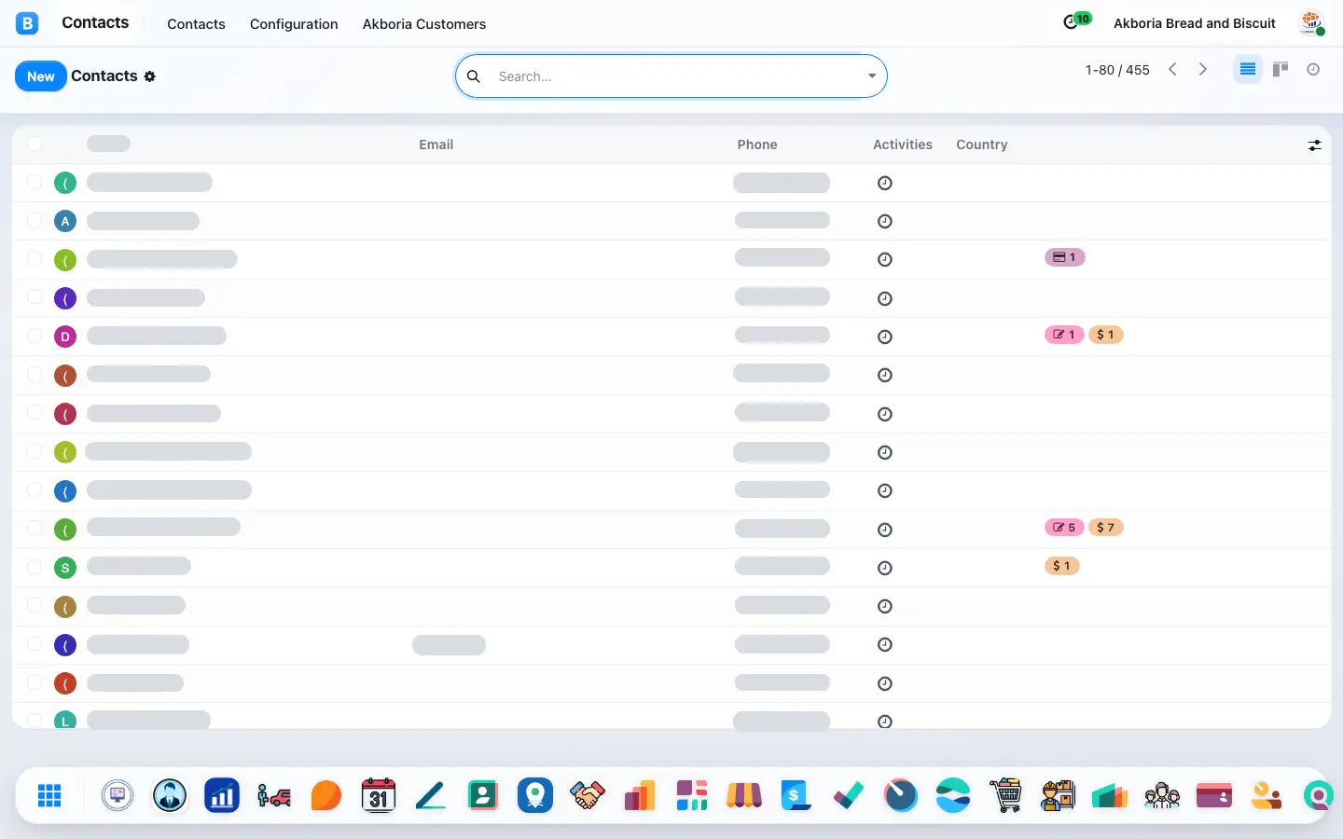Create a contact with the New button

point(41,76)
